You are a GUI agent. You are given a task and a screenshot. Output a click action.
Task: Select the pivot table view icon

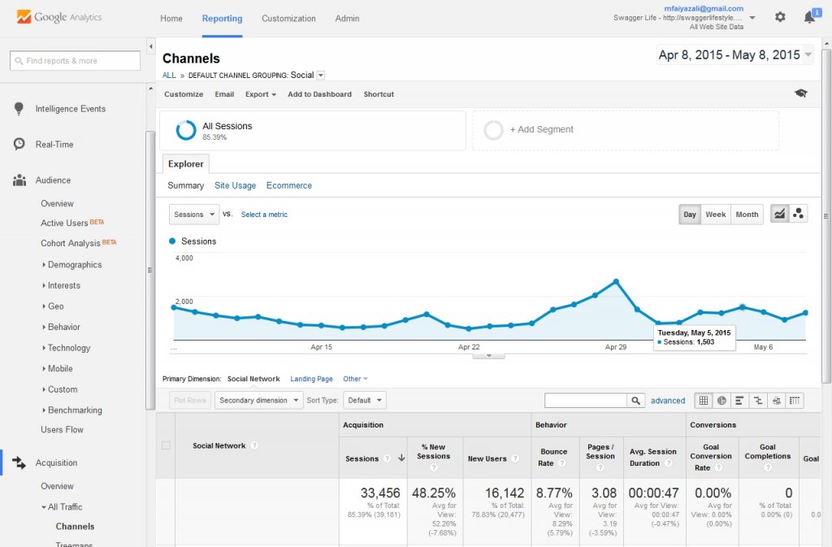point(795,401)
